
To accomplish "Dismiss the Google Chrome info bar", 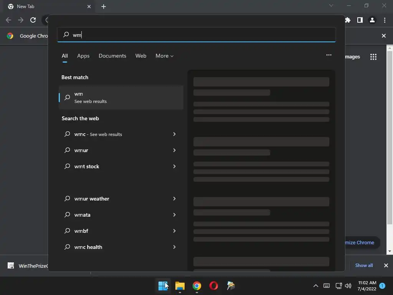I will click(384, 36).
